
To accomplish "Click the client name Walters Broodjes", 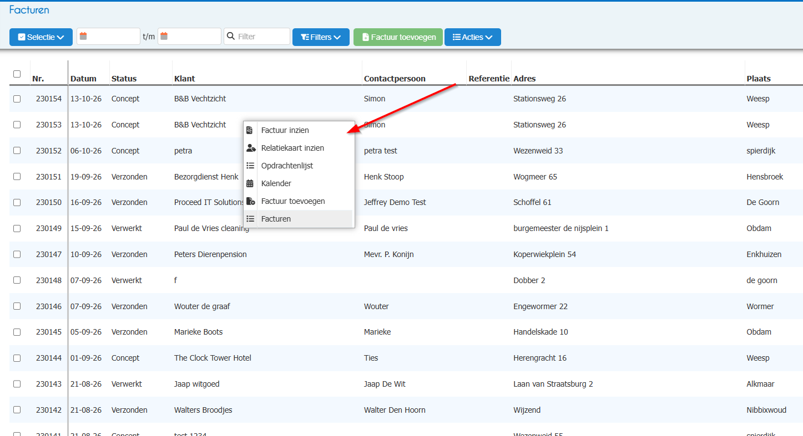I will pyautogui.click(x=203, y=410).
